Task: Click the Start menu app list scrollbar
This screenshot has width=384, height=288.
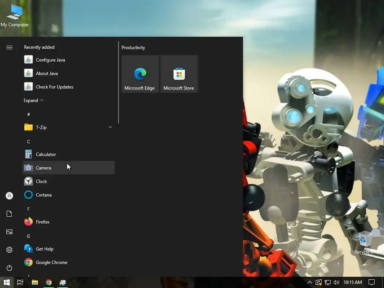Action: point(118,82)
